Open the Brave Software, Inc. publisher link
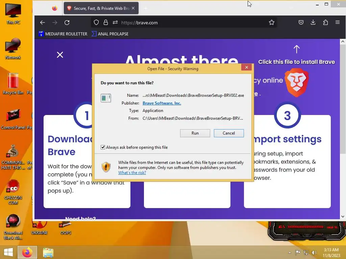This screenshot has height=259, width=346. pos(162,103)
